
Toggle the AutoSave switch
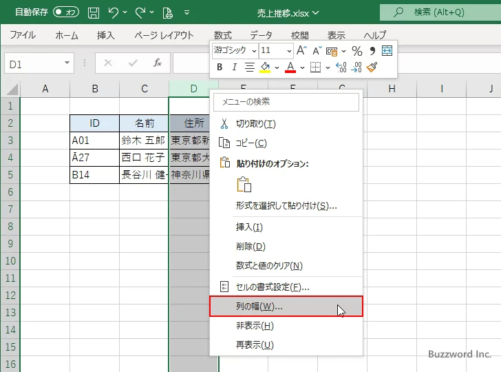(66, 12)
